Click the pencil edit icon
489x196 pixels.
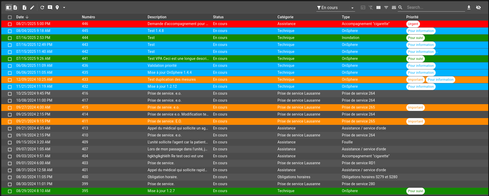[x=32, y=7]
